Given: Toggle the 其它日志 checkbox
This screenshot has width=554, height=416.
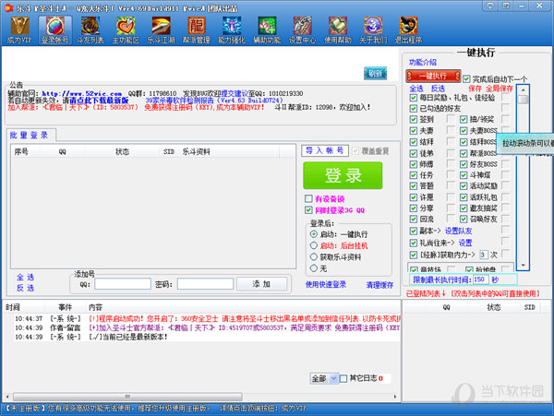Looking at the screenshot, I should [x=343, y=378].
